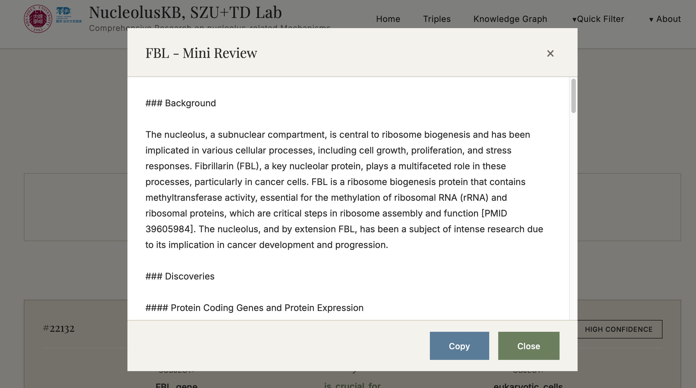This screenshot has height=388, width=696.
Task: Click the Shenzhen University round seal logo
Action: click(x=38, y=19)
